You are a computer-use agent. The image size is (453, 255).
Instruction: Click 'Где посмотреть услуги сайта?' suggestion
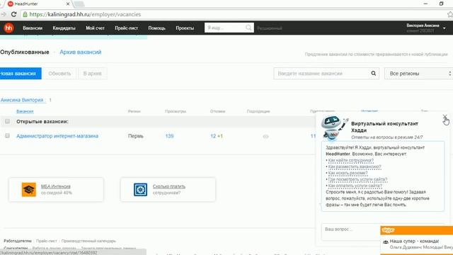[357, 179]
